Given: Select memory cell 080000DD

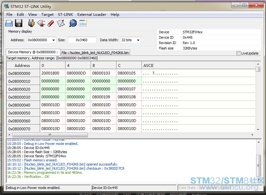Looking at the screenshot, I should [78, 73].
